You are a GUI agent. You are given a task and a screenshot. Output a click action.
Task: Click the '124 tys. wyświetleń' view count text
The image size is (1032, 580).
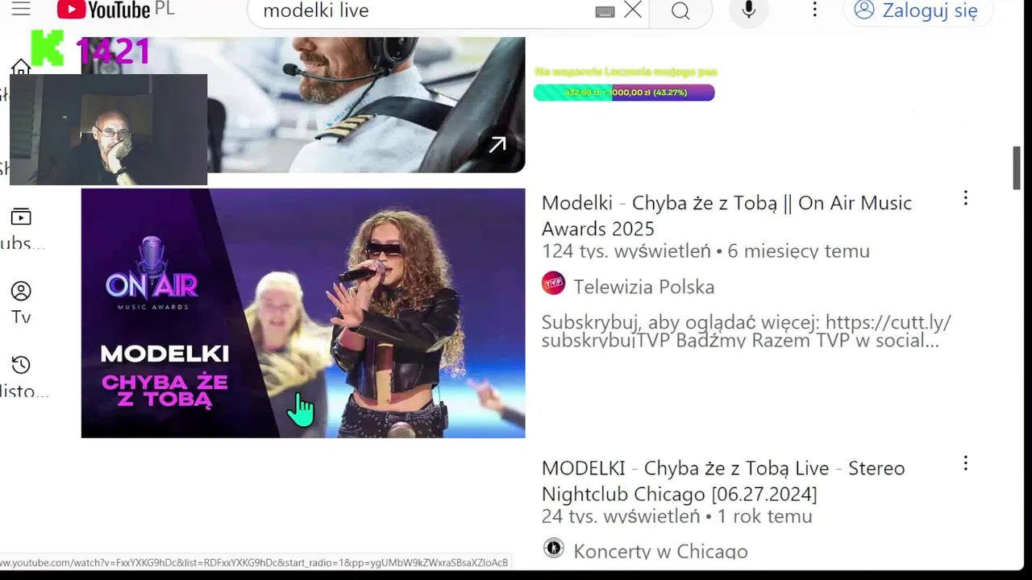point(626,251)
